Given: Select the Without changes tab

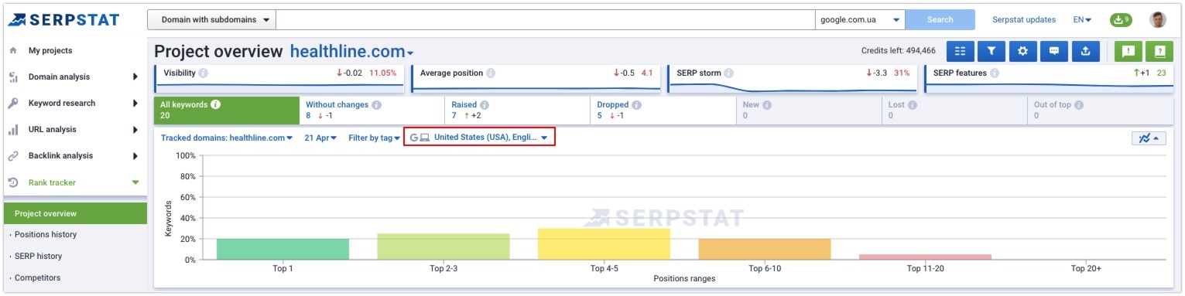Looking at the screenshot, I should click(372, 111).
